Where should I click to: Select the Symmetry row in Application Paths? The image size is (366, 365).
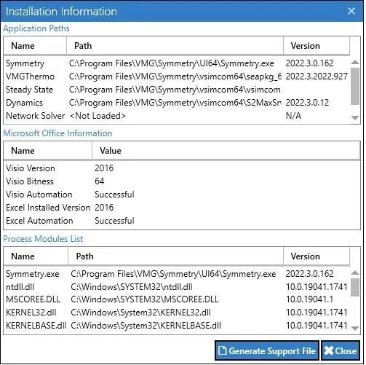(177, 63)
